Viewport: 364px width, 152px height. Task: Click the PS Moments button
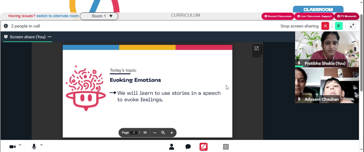(347, 16)
